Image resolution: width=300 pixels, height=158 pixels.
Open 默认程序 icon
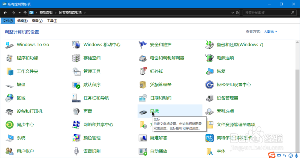pyautogui.click(x=76, y=85)
